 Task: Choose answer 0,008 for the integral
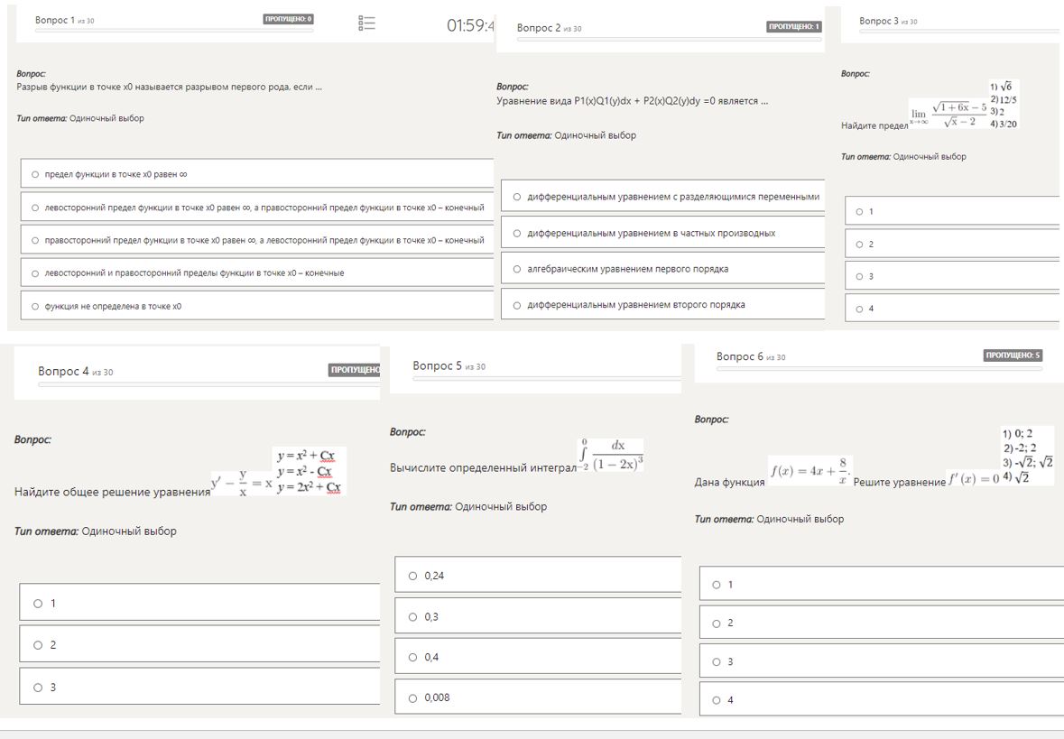coord(412,698)
